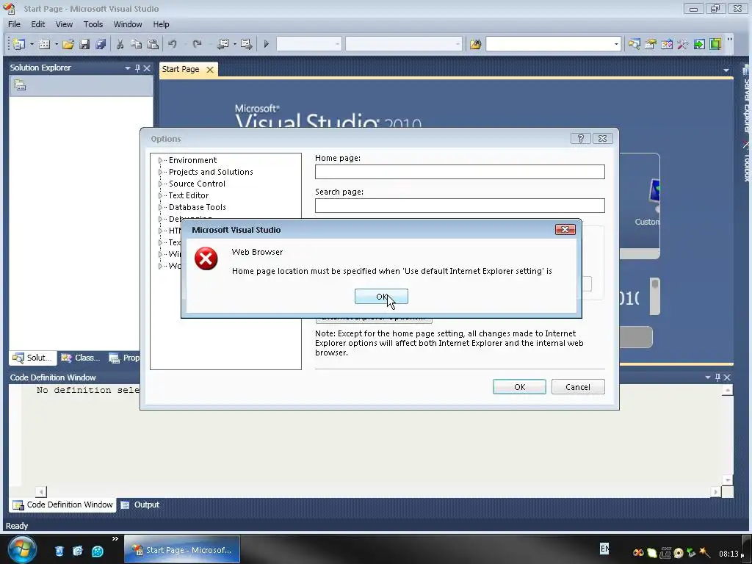The image size is (752, 564).
Task: Open the Code Definition Window position dropdown
Action: pos(707,377)
